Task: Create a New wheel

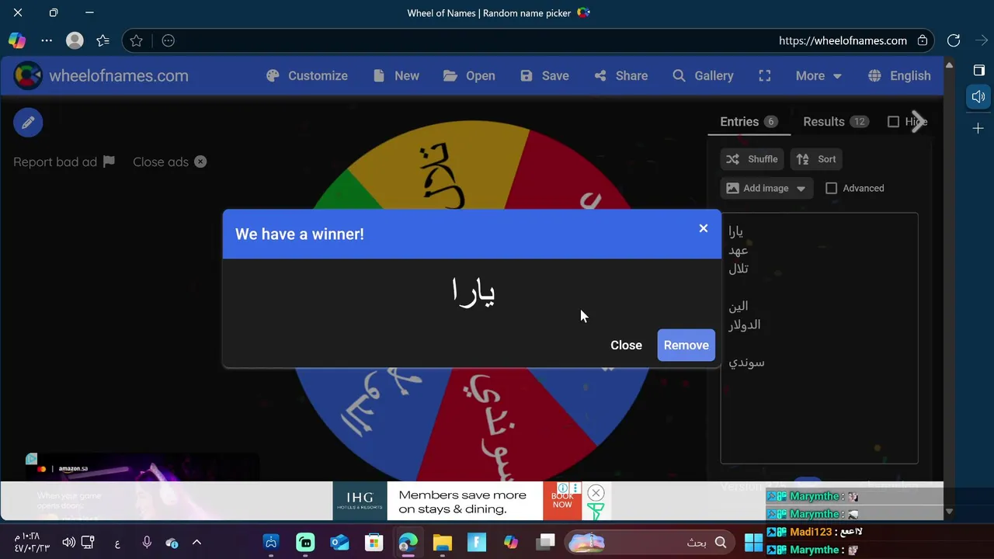Action: (x=396, y=75)
